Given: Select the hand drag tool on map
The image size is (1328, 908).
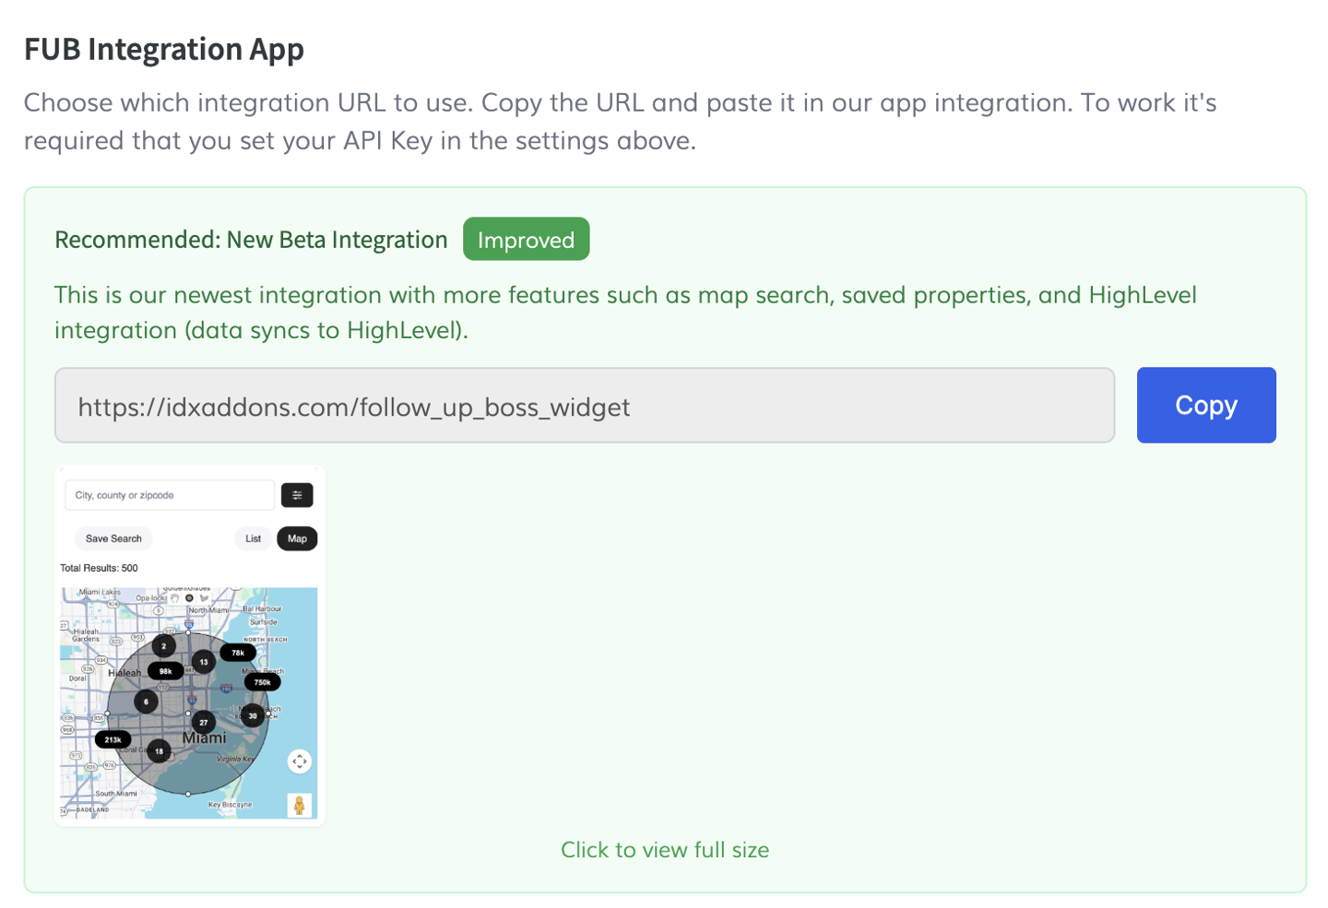Looking at the screenshot, I should point(175,598).
